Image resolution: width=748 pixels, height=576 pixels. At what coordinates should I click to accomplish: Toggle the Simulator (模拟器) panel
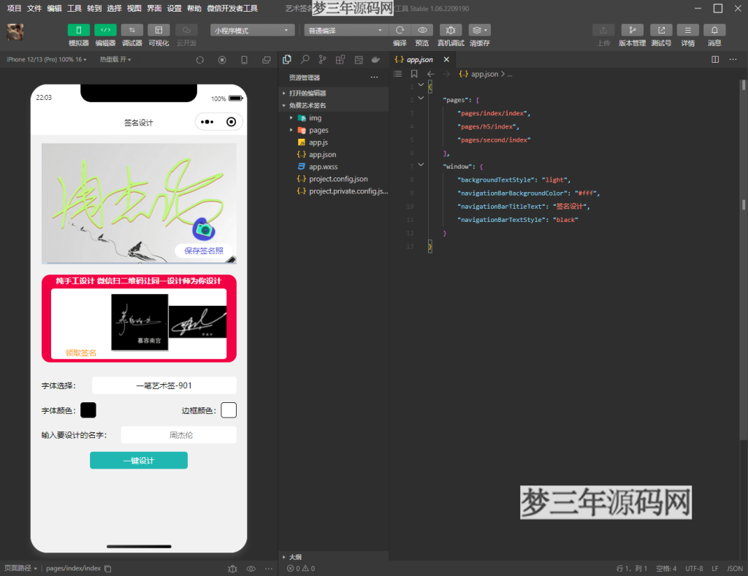point(79,30)
